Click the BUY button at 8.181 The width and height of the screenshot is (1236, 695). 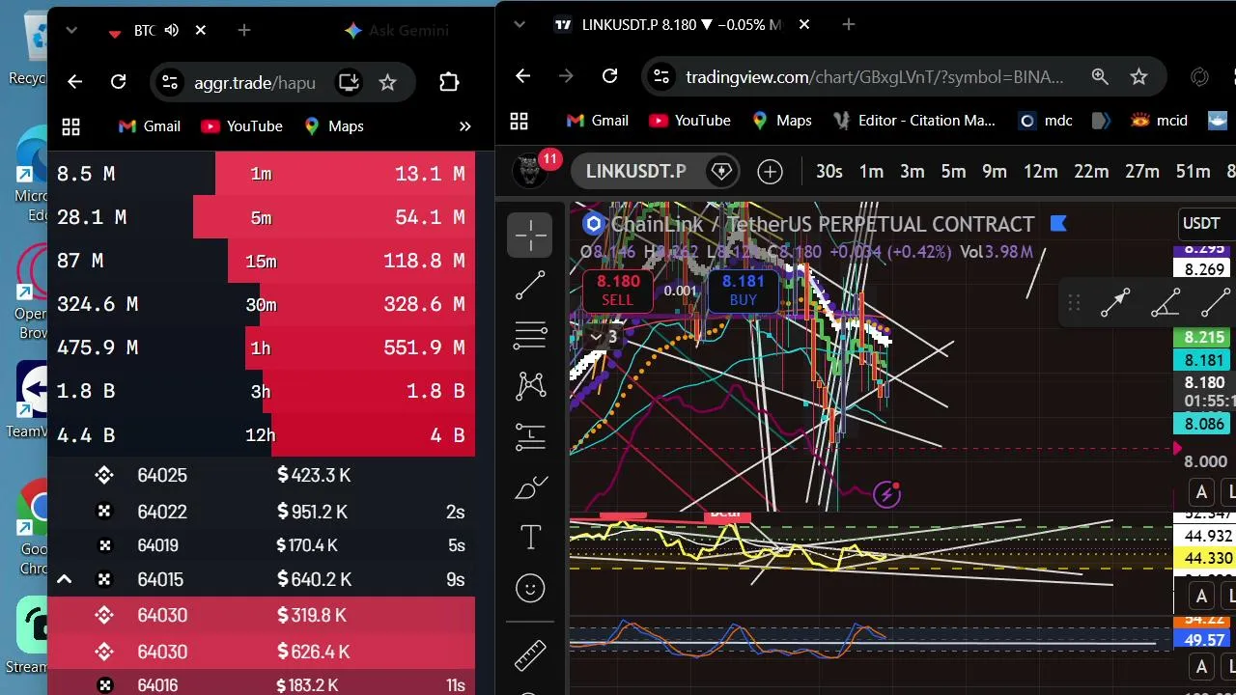coord(744,290)
